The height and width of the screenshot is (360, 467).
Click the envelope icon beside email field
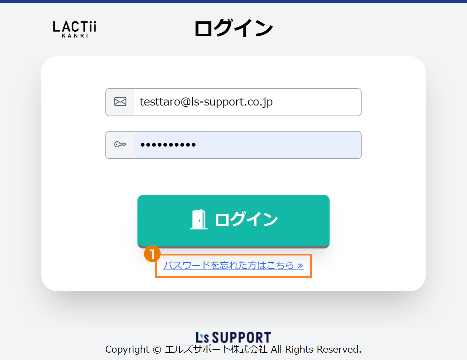tap(120, 102)
